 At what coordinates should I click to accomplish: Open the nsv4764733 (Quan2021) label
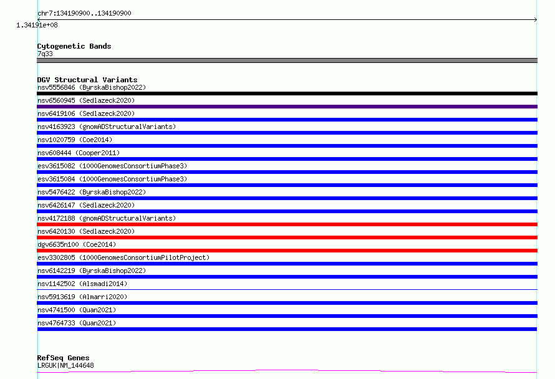tap(77, 323)
